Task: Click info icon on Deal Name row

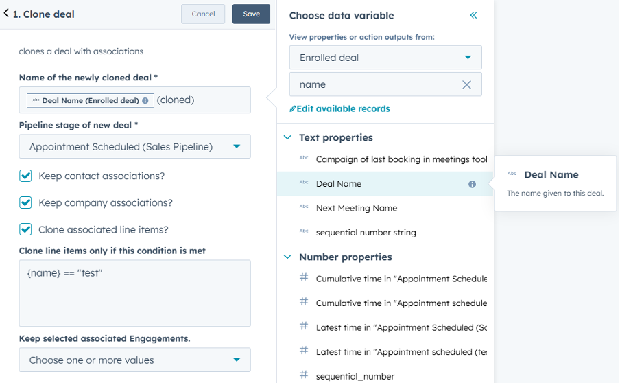Action: tap(472, 184)
